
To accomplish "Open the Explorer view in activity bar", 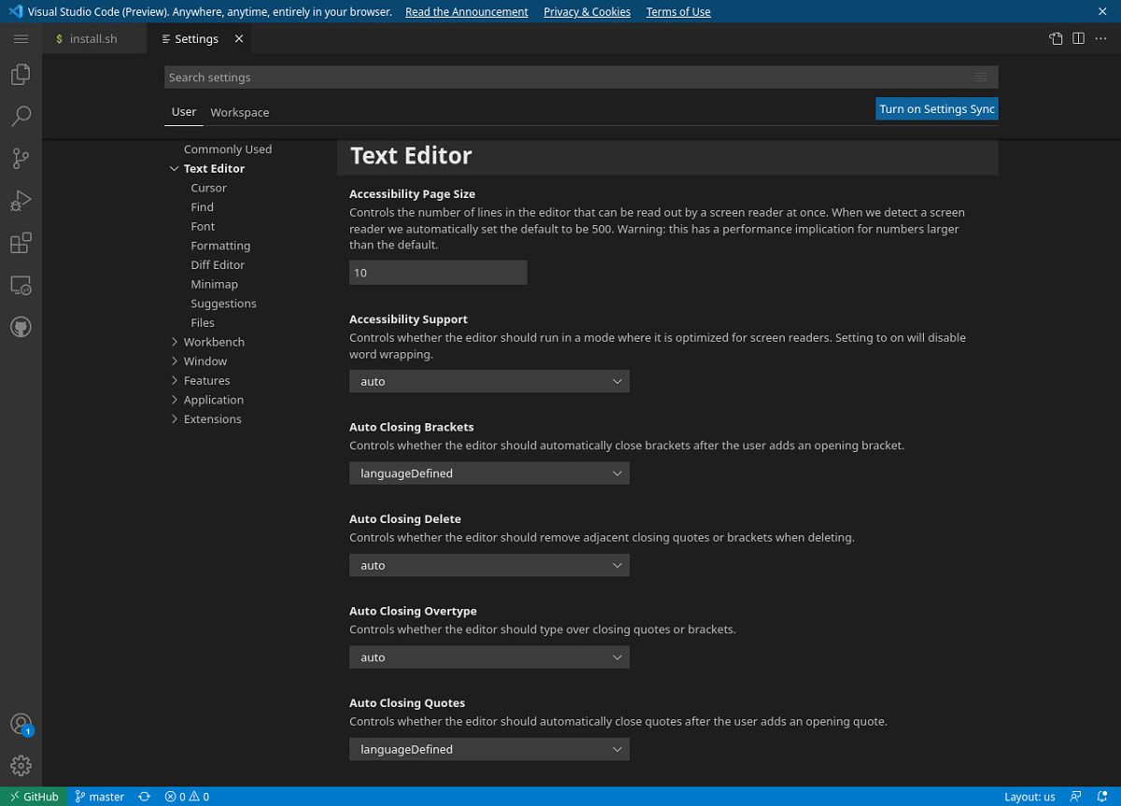I will tap(21, 75).
